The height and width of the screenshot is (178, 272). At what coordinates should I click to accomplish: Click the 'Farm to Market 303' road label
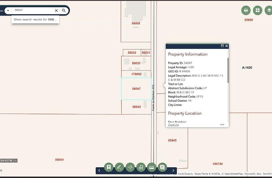coord(153,98)
